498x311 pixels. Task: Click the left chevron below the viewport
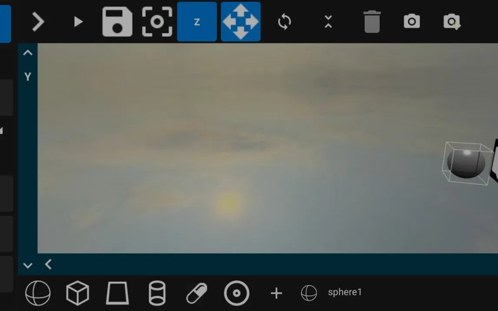48,264
